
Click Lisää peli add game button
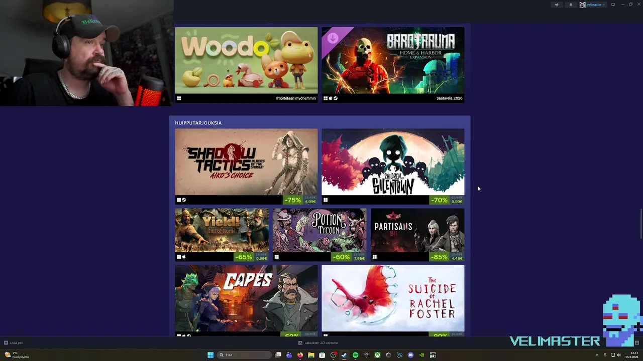click(x=14, y=343)
